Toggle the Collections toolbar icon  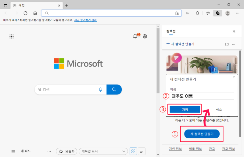(217, 13)
